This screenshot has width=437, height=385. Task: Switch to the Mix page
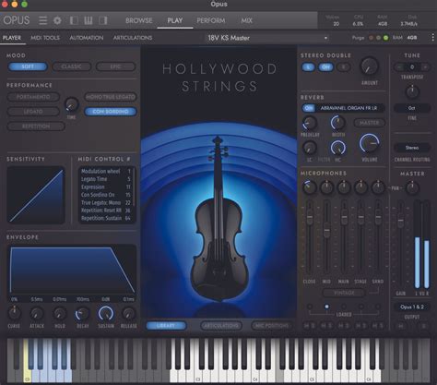[x=246, y=20]
